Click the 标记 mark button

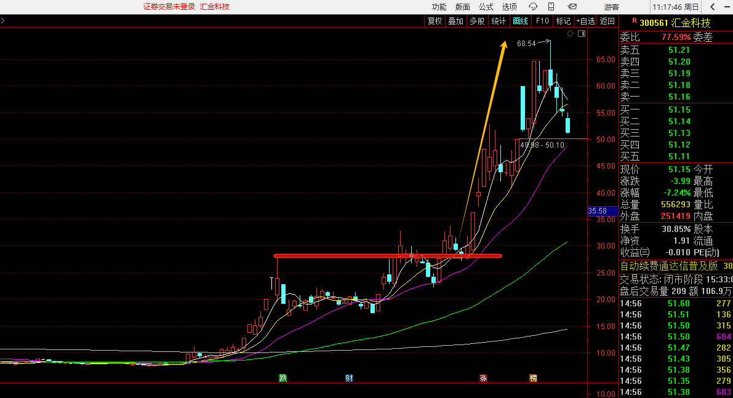pyautogui.click(x=563, y=21)
